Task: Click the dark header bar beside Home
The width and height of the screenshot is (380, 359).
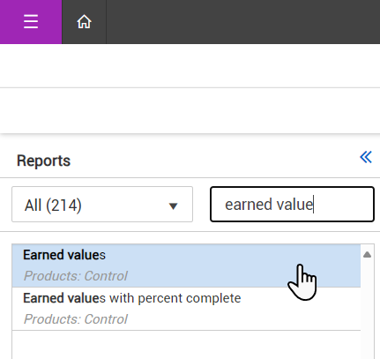Action: (243, 22)
